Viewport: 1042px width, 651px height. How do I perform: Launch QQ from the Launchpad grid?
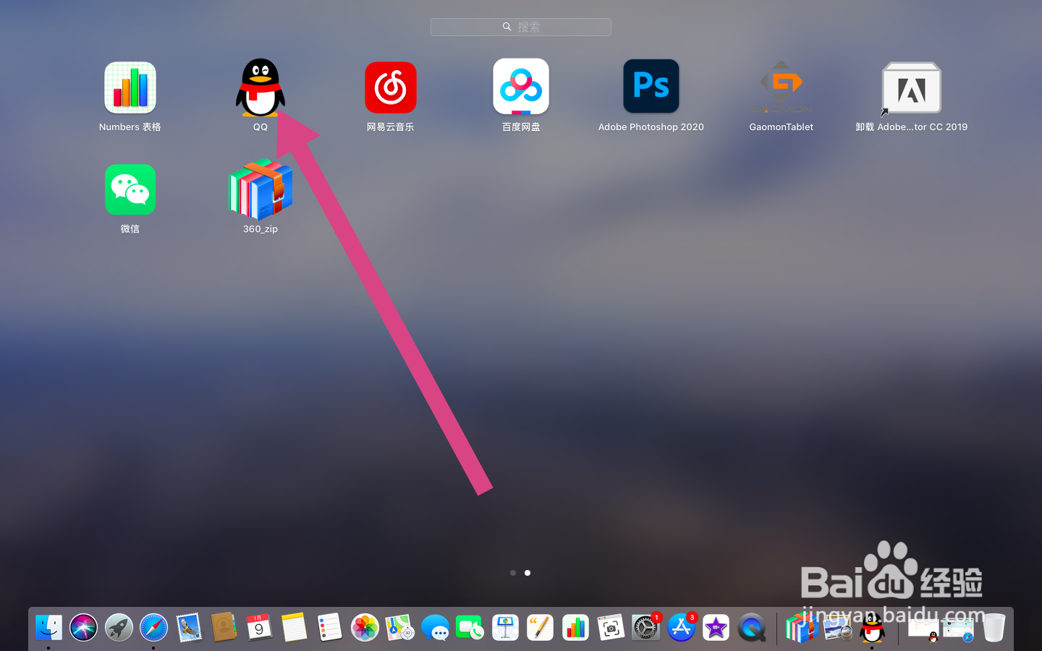click(260, 88)
